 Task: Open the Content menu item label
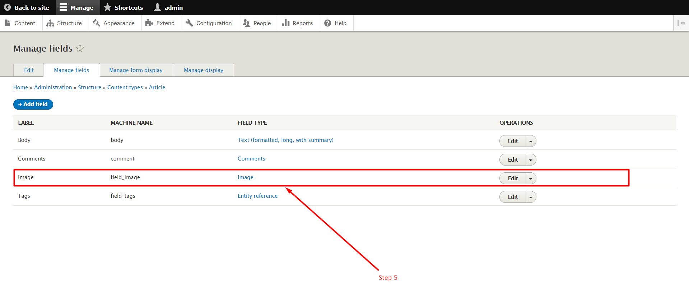pos(25,23)
